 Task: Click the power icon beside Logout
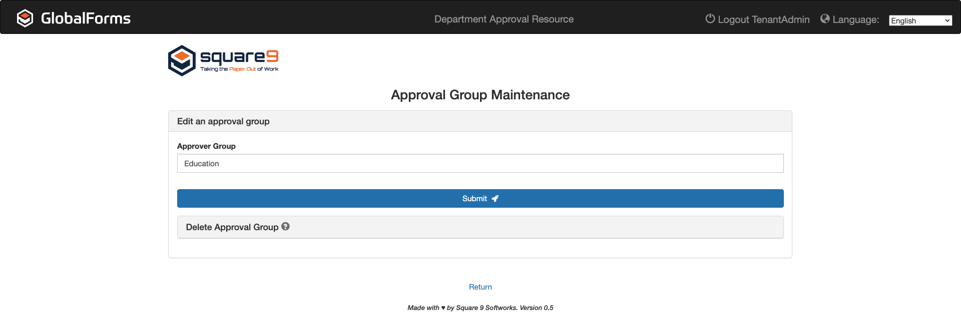pyautogui.click(x=710, y=19)
